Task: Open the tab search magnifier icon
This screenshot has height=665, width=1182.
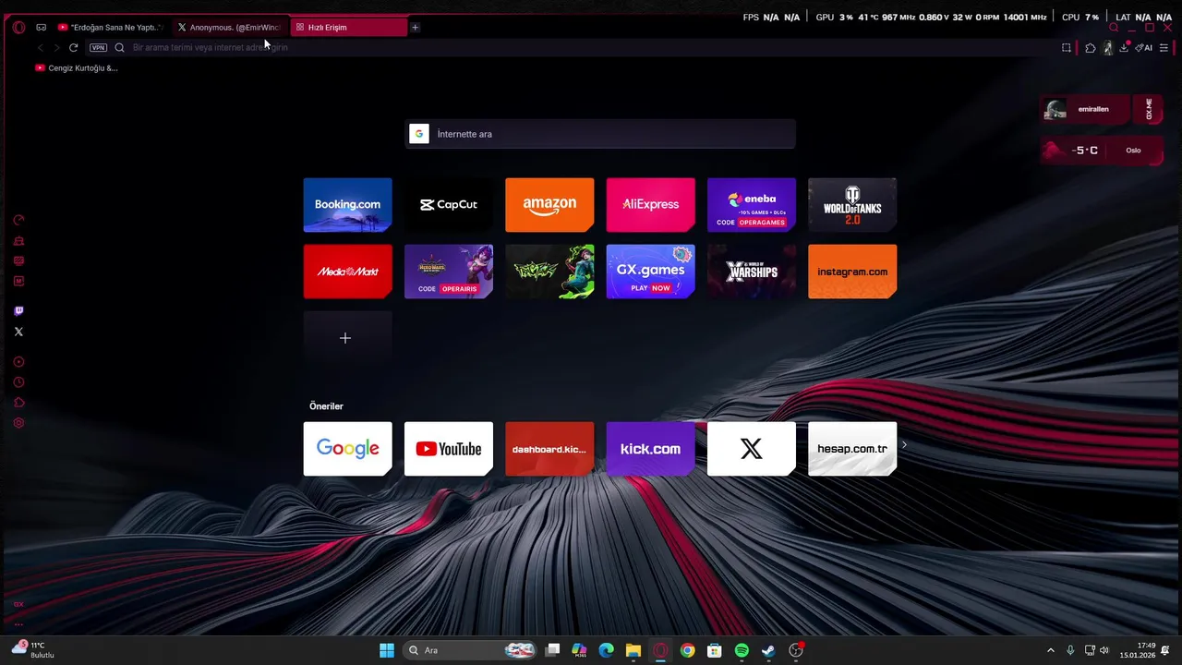Action: (1114, 28)
